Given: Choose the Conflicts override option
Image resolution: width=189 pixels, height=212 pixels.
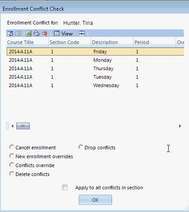Looking at the screenshot, I should tap(12, 165).
